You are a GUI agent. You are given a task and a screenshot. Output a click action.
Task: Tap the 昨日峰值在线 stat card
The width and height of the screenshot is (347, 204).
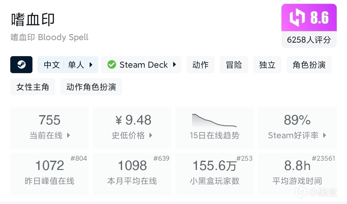49,174
